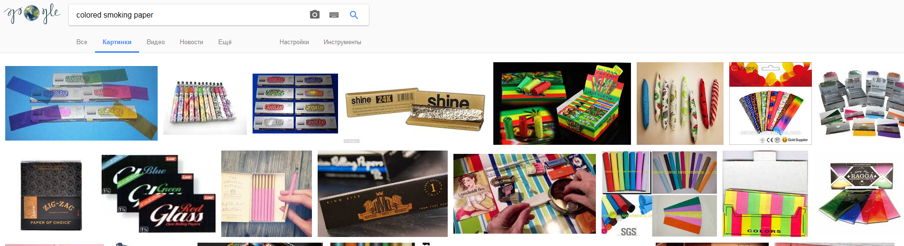Open the Настройки dropdown
The image size is (904, 246).
point(294,42)
